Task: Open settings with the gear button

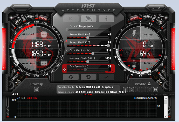Action: pos(71,77)
